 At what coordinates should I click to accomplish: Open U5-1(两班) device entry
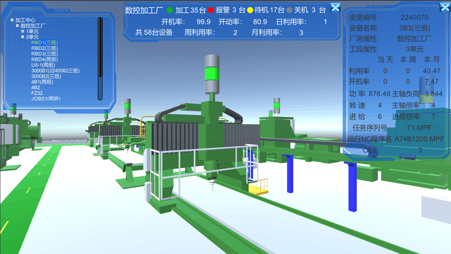click(x=43, y=65)
